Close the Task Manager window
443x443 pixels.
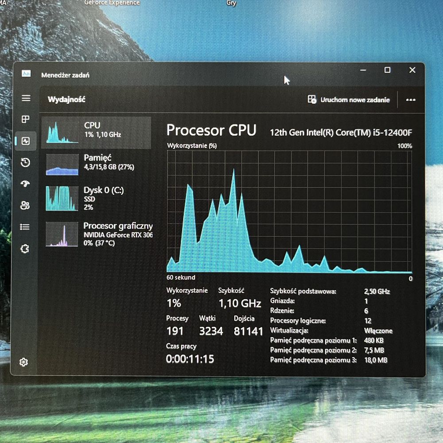click(x=412, y=70)
